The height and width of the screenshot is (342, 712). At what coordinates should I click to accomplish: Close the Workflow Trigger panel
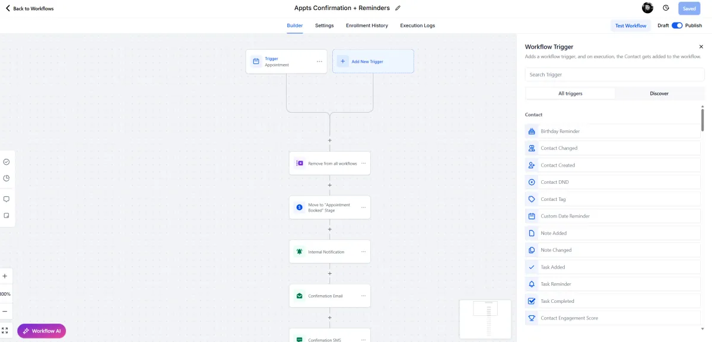pyautogui.click(x=701, y=47)
